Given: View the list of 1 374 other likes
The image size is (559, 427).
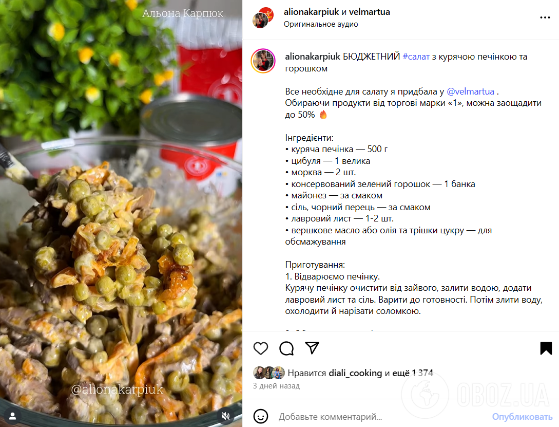Looking at the screenshot, I should [413, 373].
